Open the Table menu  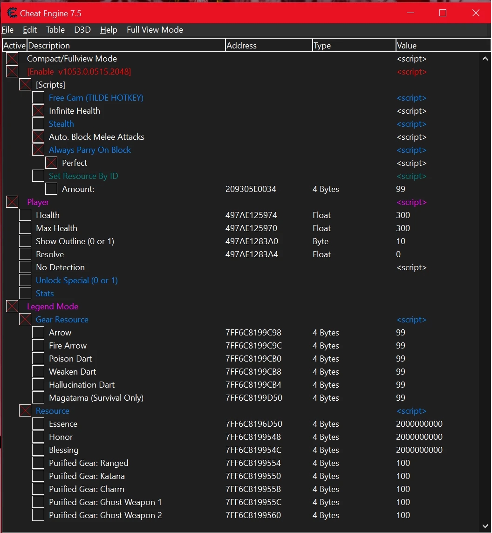[55, 30]
